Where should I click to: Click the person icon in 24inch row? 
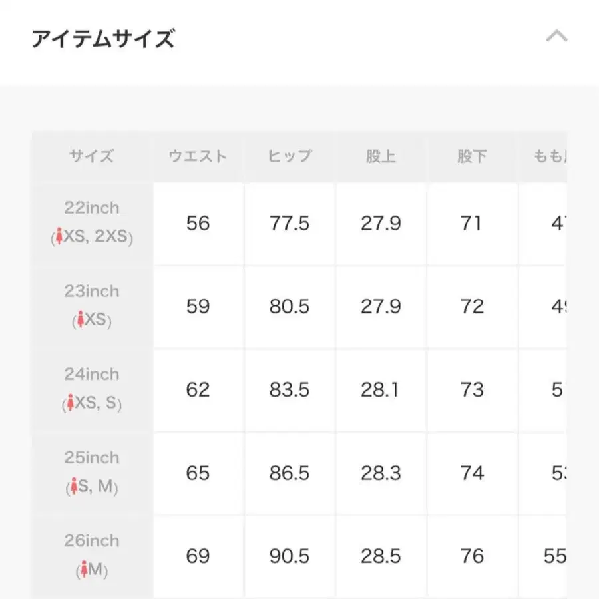[69, 404]
